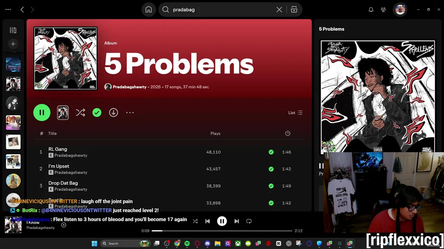444x249 pixels.
Task: Open more options for the album
Action: click(130, 112)
